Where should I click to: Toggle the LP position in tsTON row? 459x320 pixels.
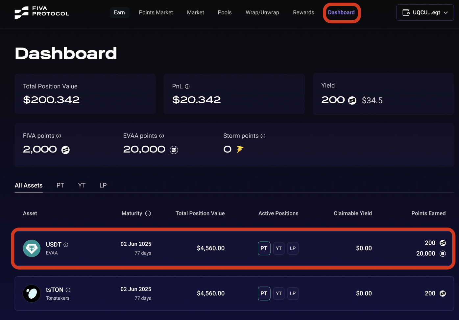pyautogui.click(x=293, y=293)
